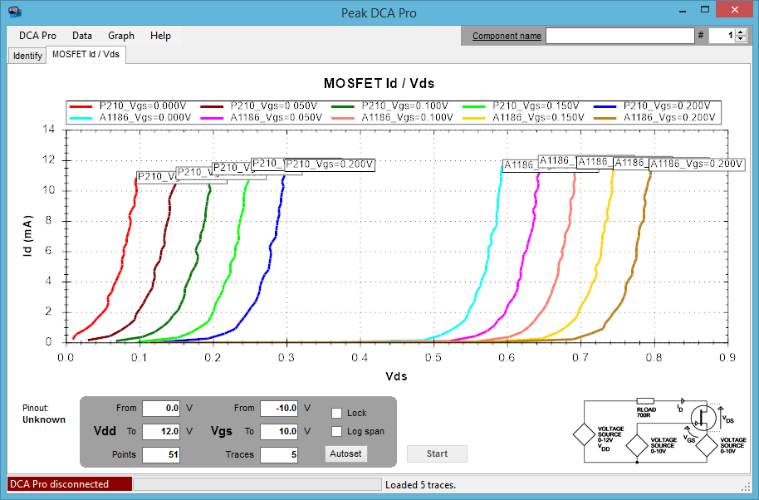The width and height of the screenshot is (759, 500).
Task: Click the Traces count field
Action: point(279,454)
